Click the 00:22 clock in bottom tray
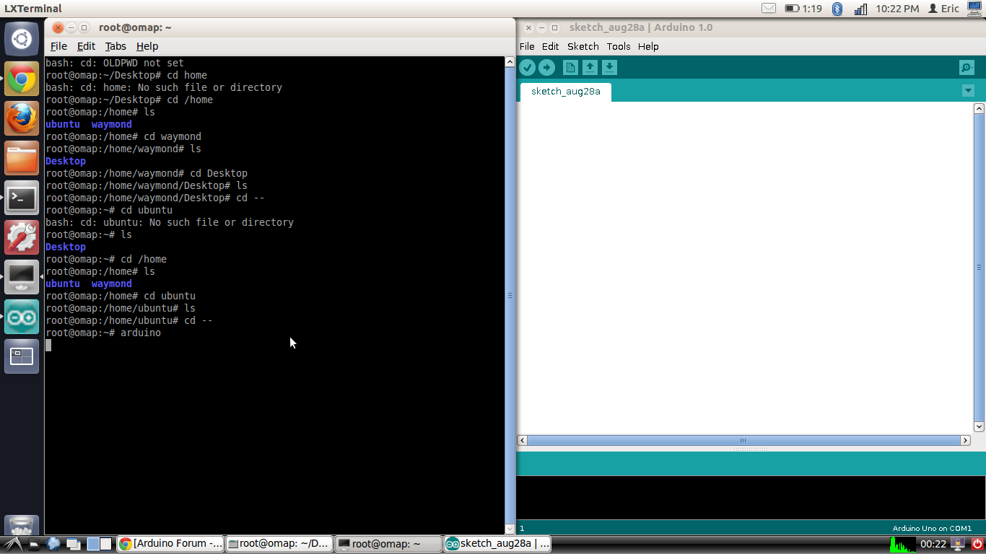The width and height of the screenshot is (986, 554). [x=933, y=544]
